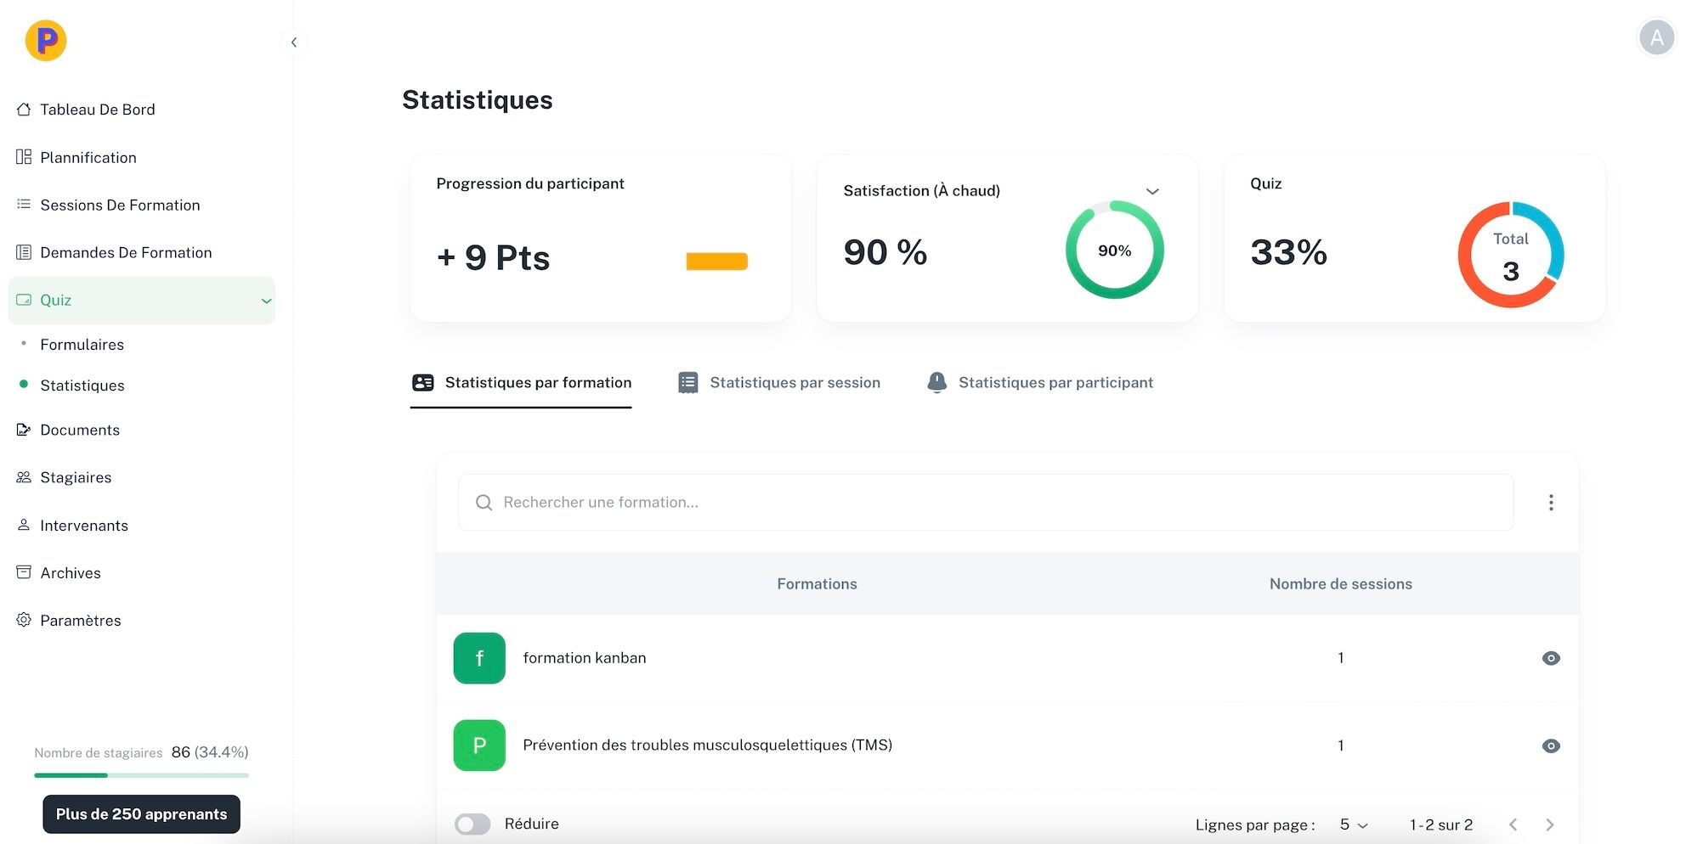Click the + 9 Pts value

coord(493,257)
